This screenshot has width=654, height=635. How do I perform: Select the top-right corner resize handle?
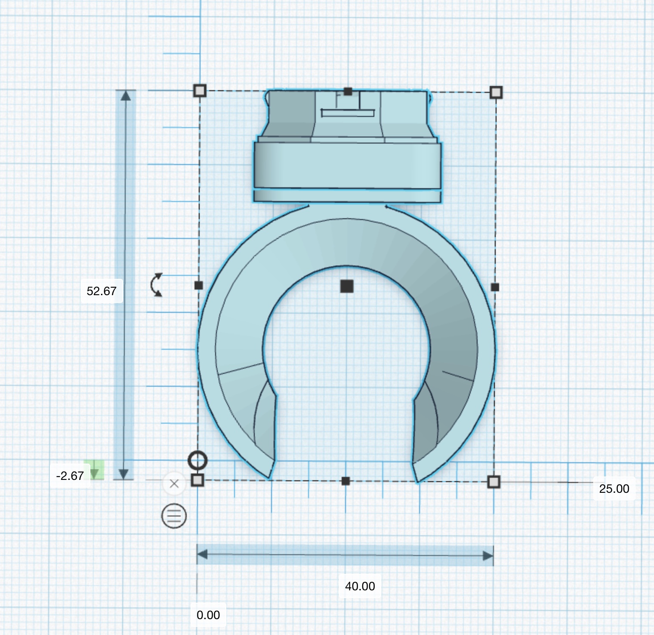click(x=496, y=92)
